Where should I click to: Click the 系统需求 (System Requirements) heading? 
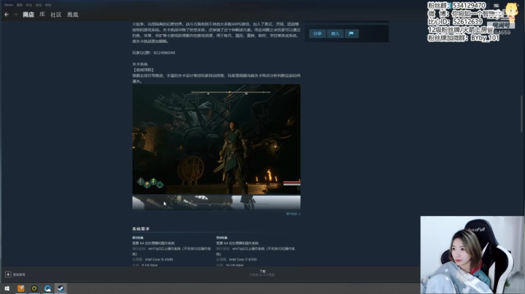(x=141, y=229)
